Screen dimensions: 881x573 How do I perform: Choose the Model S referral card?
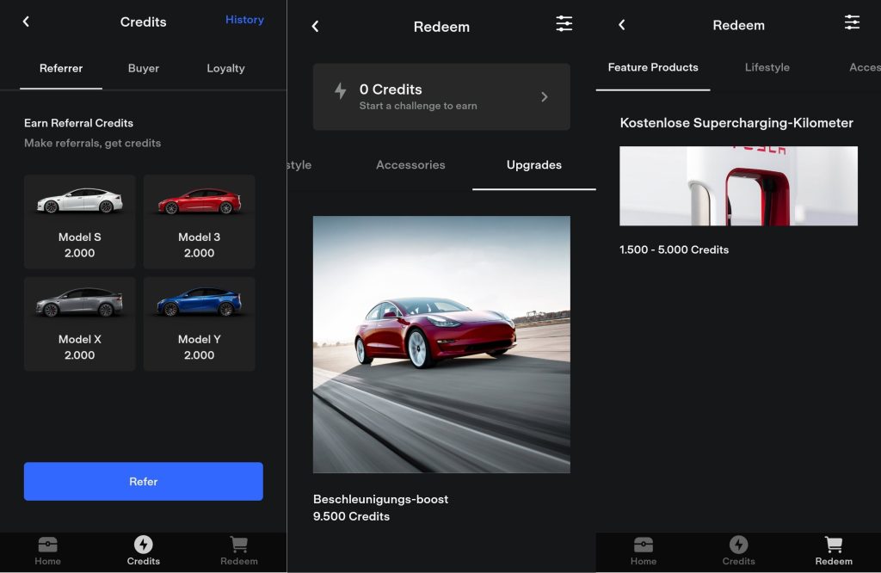pyautogui.click(x=80, y=222)
